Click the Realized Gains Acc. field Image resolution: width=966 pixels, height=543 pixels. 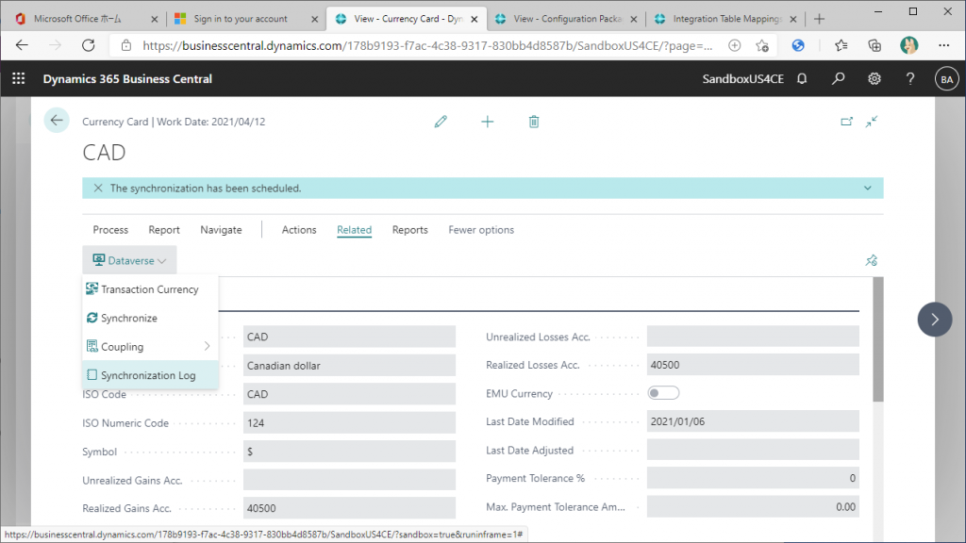click(349, 508)
